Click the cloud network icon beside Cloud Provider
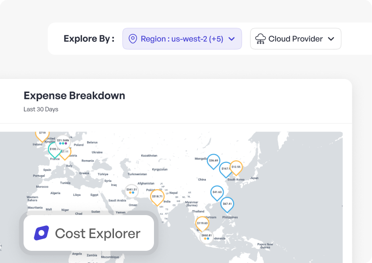Viewport: 372px width, 263px height. click(x=260, y=39)
